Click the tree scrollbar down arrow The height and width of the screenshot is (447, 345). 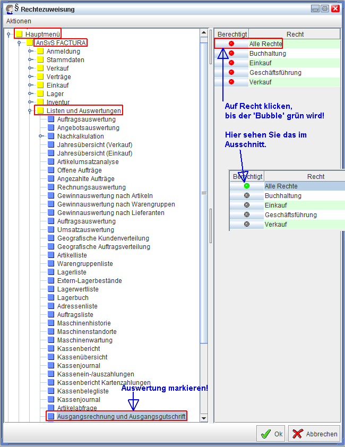click(x=204, y=417)
